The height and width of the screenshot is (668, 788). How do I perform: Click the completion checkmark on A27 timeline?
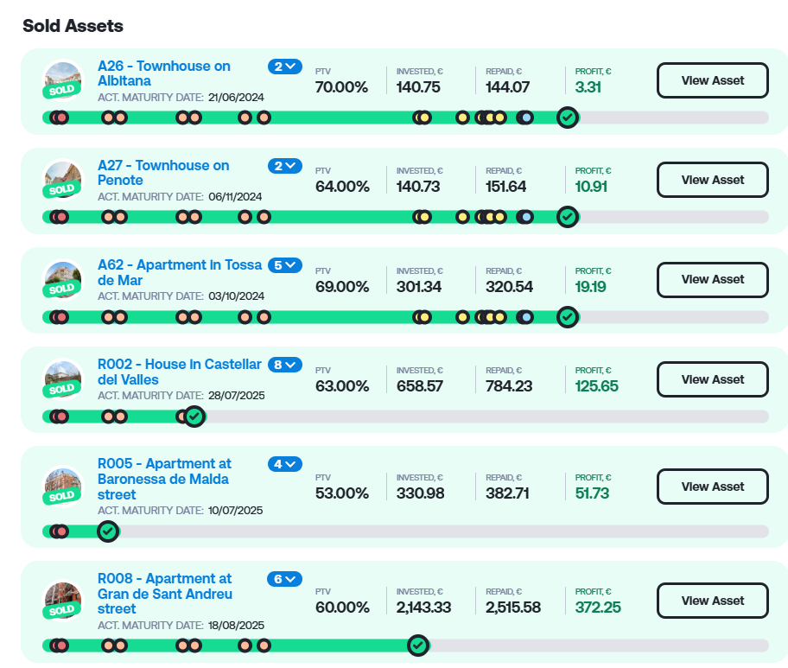click(568, 217)
